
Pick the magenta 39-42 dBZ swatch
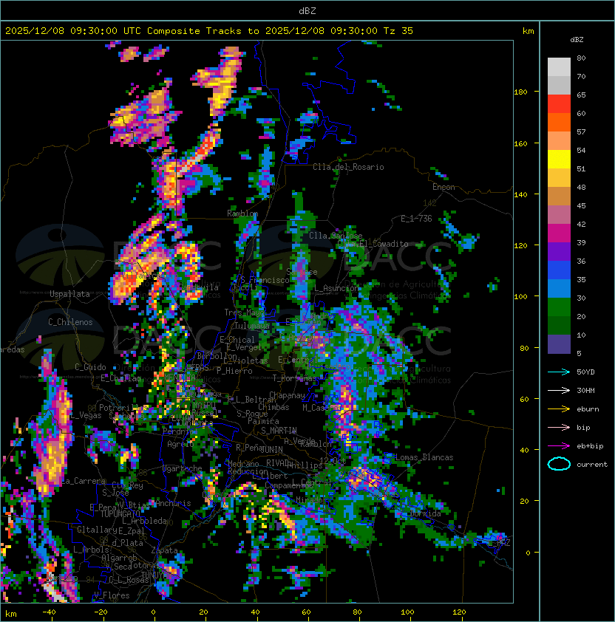coord(559,233)
